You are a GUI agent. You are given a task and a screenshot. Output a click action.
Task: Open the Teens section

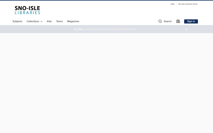pyautogui.click(x=59, y=21)
